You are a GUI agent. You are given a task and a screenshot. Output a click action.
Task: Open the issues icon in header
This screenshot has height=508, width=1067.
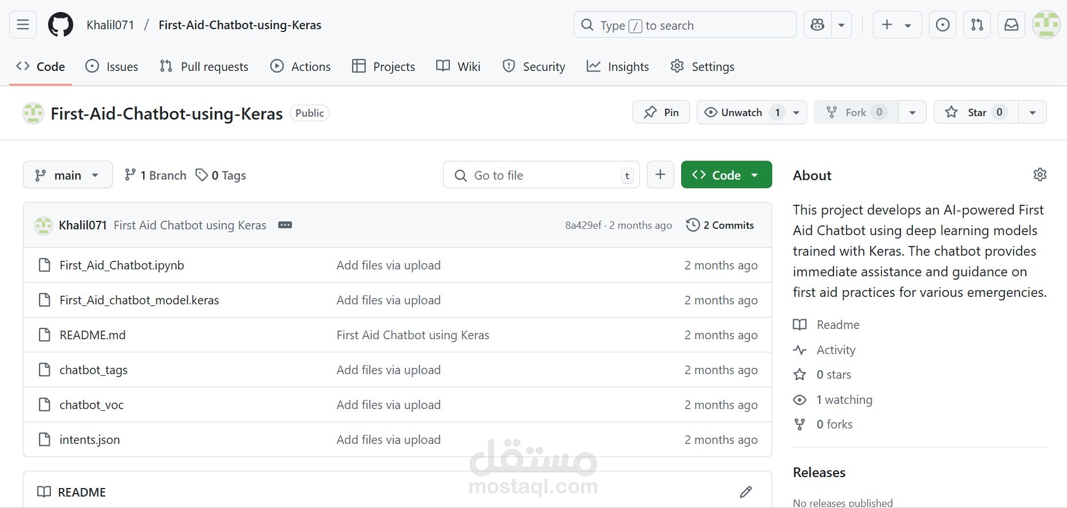click(x=942, y=25)
